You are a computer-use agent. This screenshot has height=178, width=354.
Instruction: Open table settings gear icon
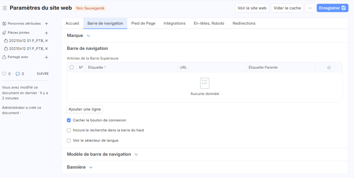pos(329,67)
